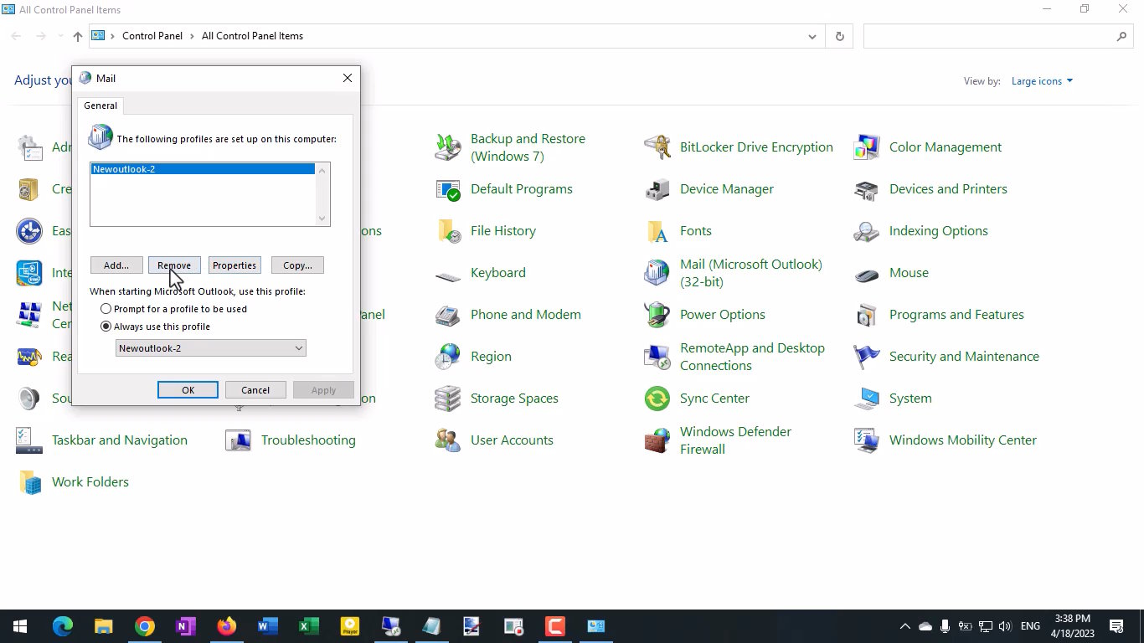The image size is (1144, 643).
Task: Open the Programs and Features icon
Action: pyautogui.click(x=867, y=315)
